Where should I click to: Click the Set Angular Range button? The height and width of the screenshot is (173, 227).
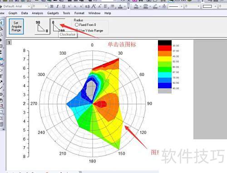(16, 26)
